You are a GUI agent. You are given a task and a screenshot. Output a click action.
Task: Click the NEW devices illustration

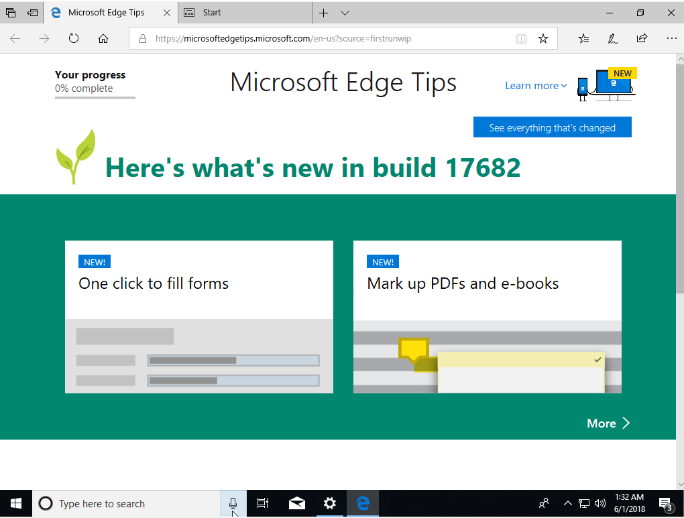click(606, 84)
